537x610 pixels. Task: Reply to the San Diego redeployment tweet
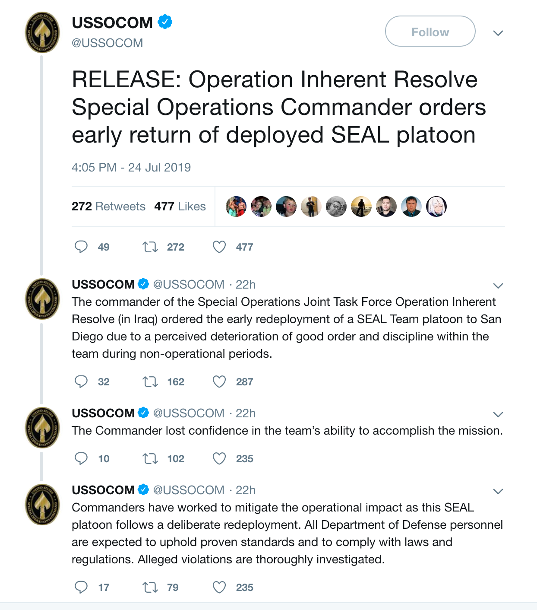tap(81, 381)
